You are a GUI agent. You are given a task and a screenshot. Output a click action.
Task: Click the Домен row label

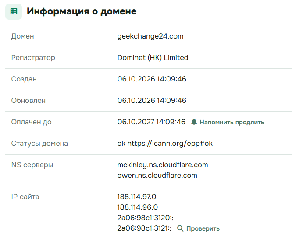click(x=22, y=36)
